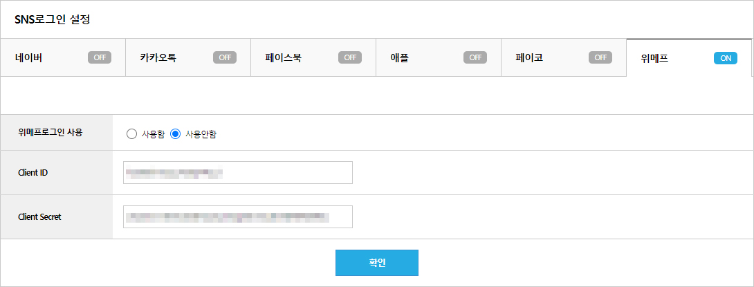This screenshot has height=287, width=754.
Task: Click the OFF badge beside 페이스북
Action: click(x=350, y=57)
